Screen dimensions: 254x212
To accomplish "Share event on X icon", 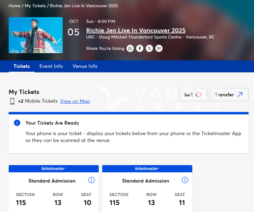I will (149, 48).
